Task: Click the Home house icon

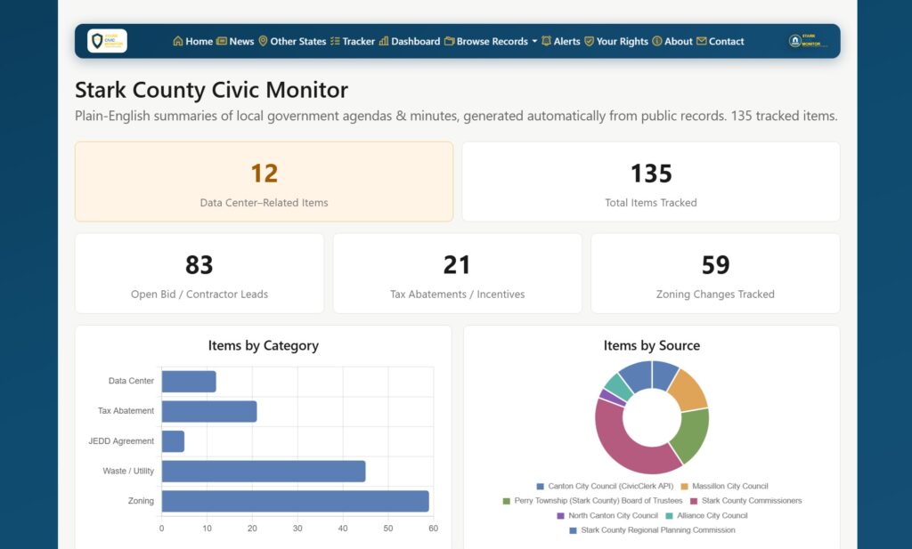Action: point(178,41)
